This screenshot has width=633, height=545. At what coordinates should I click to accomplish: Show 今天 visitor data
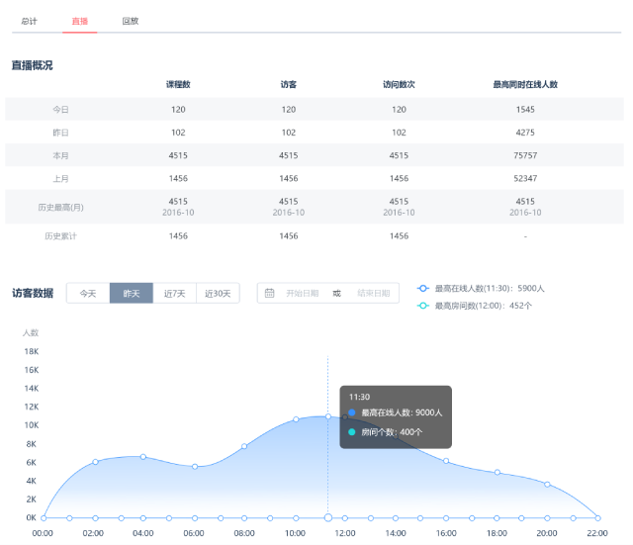coord(88,294)
